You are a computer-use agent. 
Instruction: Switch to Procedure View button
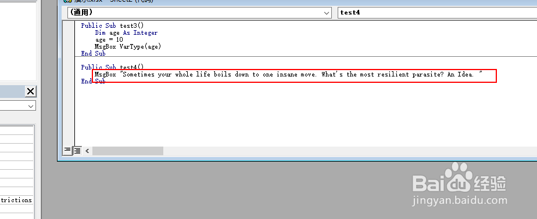click(67, 150)
